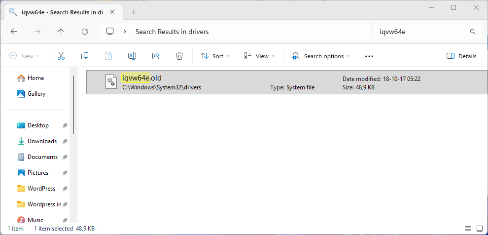Click '1 item selected 48,9 KB' status text
This screenshot has width=488, height=235.
pos(65,229)
